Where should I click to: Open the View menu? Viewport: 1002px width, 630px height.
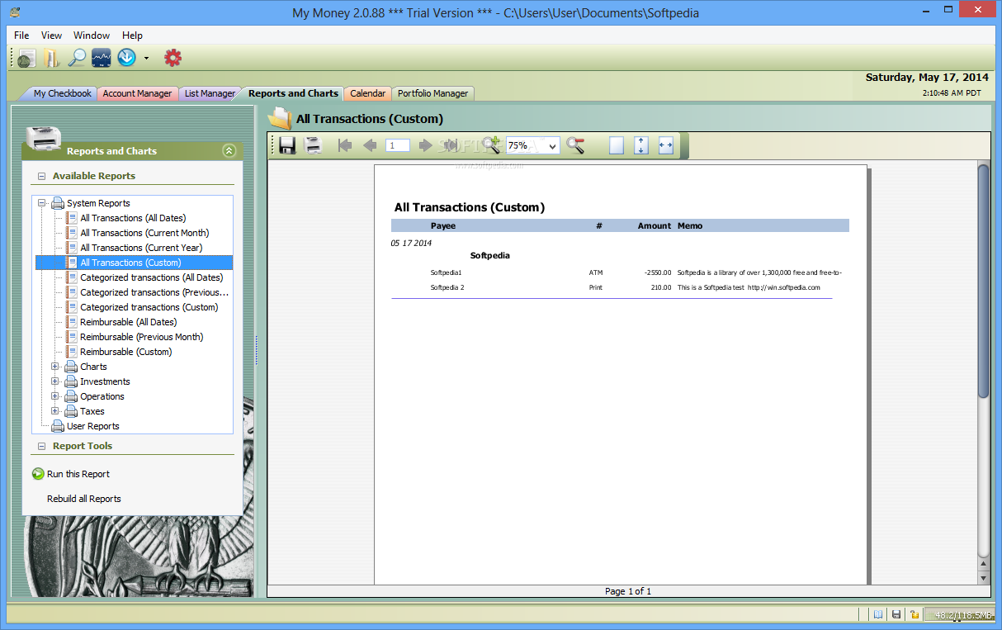(51, 36)
